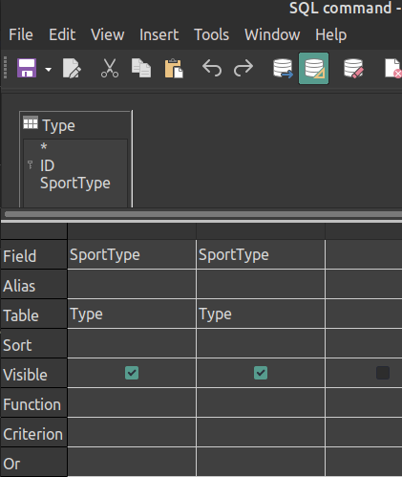Click the Clear Query database eraser icon
The image size is (402, 477).
pos(353,68)
